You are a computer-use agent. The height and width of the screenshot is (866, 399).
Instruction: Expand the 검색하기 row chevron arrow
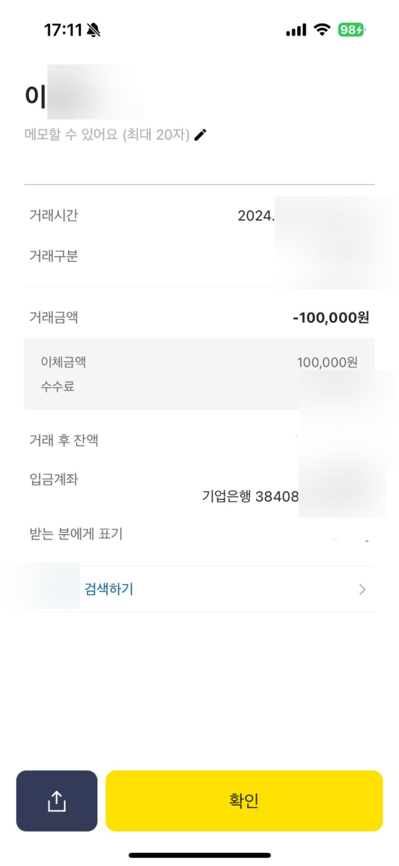pyautogui.click(x=362, y=589)
